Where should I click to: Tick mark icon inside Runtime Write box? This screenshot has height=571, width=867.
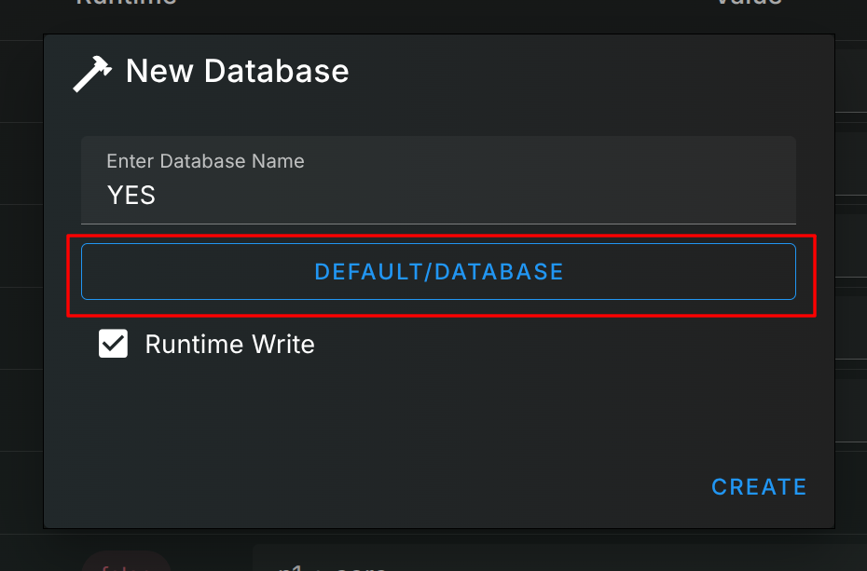[x=114, y=345]
